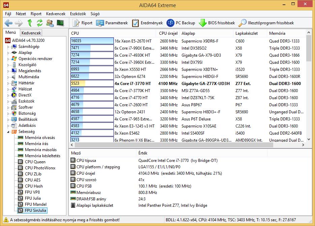Open the Kedvencek menu
315x226 pixels.
(56, 14)
